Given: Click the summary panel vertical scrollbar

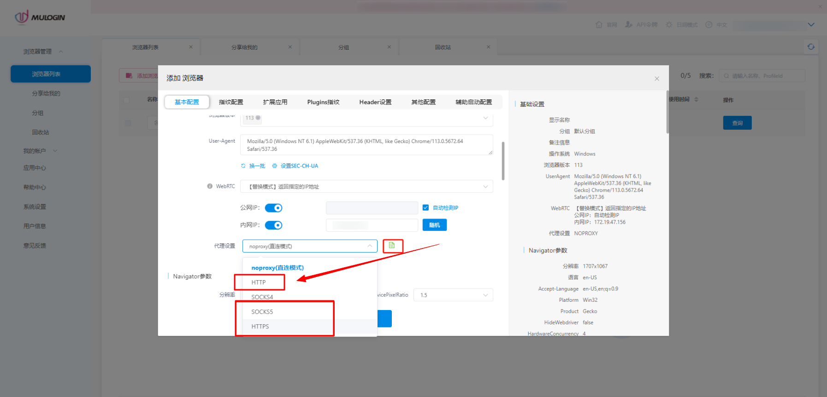Looking at the screenshot, I should 667,113.
